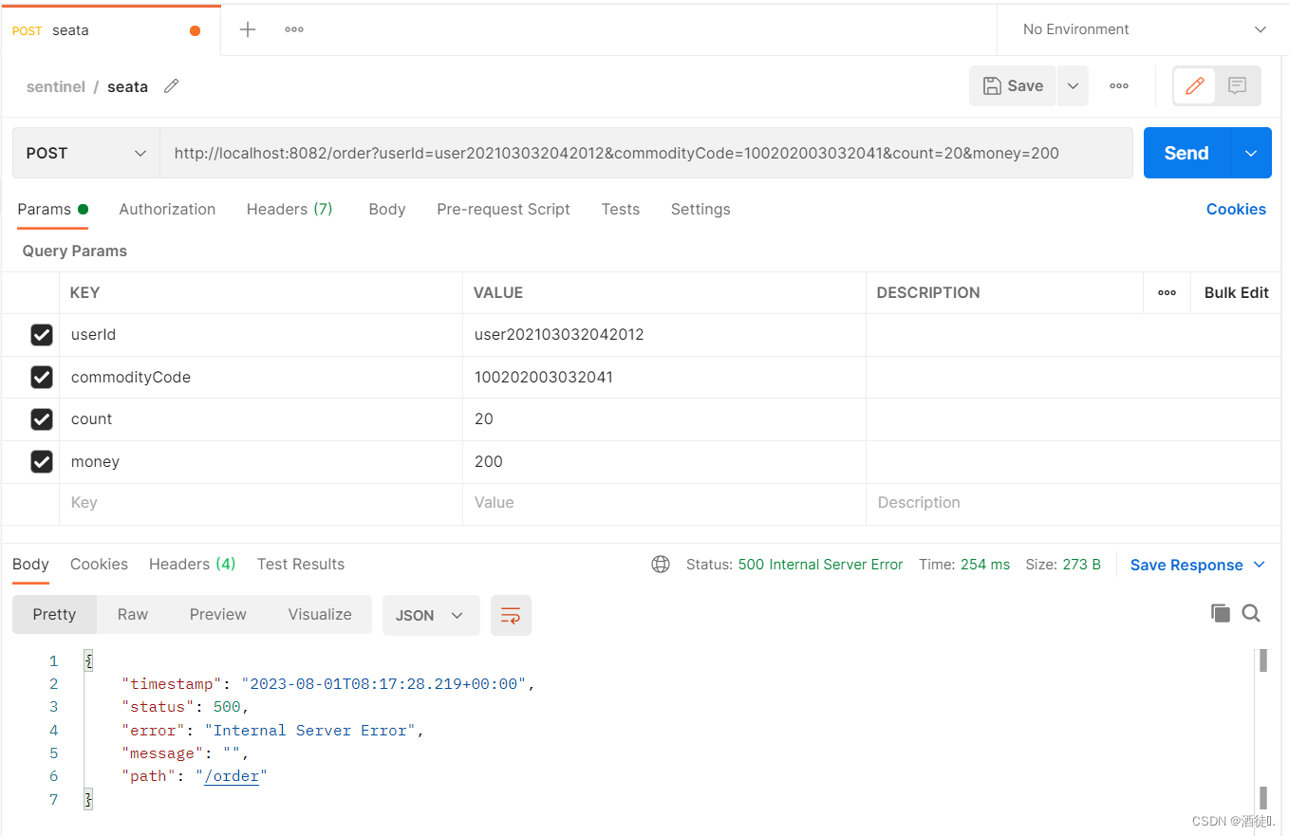View the response Headers (4) tab
1289x836 pixels.
[x=192, y=564]
